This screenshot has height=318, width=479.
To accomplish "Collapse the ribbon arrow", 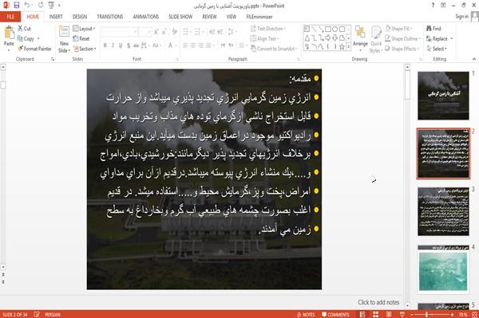I will (x=474, y=59).
